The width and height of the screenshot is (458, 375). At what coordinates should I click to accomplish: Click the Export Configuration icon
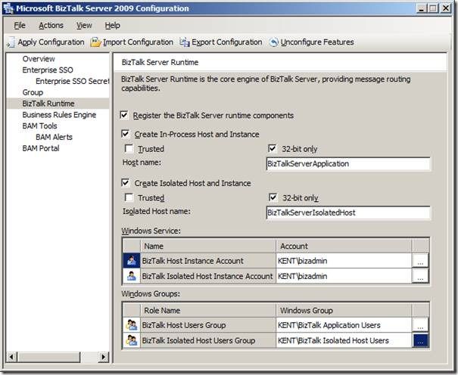coord(185,42)
